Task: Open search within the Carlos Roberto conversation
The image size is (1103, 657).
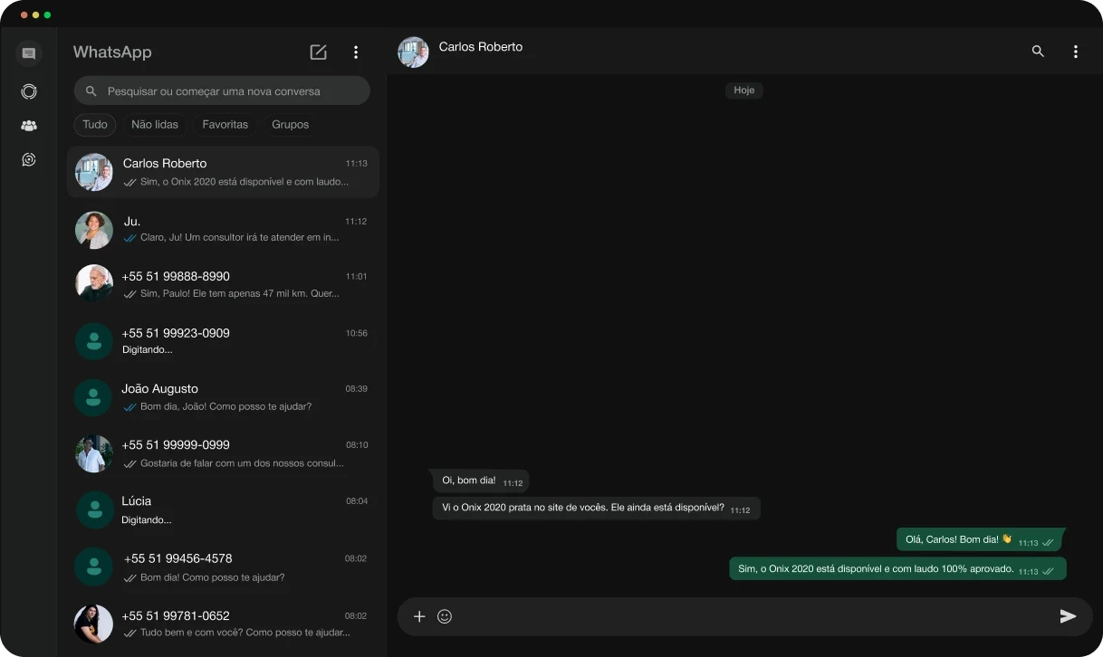Action: pos(1038,52)
